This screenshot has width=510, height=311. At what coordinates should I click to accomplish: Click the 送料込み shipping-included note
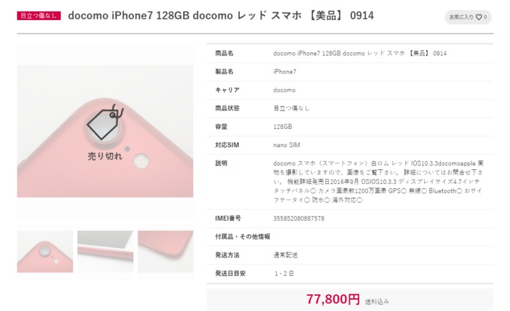coord(377,302)
